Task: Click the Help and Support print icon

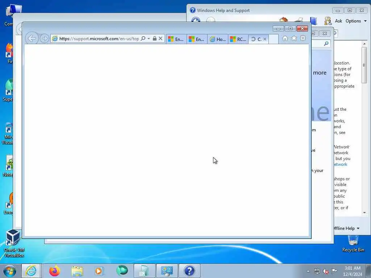Action: coord(299,20)
